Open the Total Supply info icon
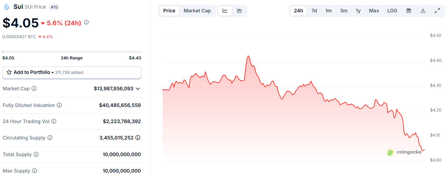This screenshot has height=176, width=445. (x=36, y=154)
